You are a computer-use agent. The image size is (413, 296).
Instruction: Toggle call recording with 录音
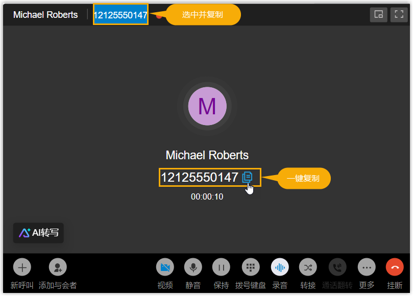(x=280, y=267)
